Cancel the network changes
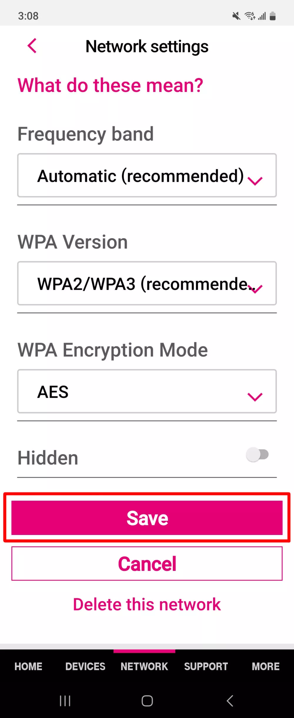294x718 pixels. [x=147, y=563]
